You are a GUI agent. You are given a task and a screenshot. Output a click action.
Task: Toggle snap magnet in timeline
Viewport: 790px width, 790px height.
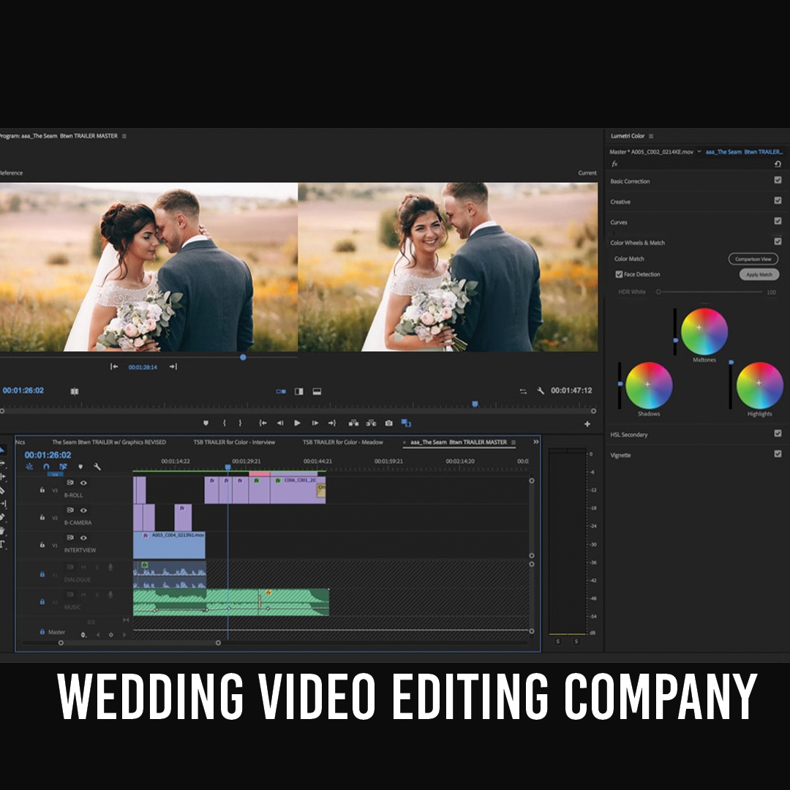(x=46, y=467)
